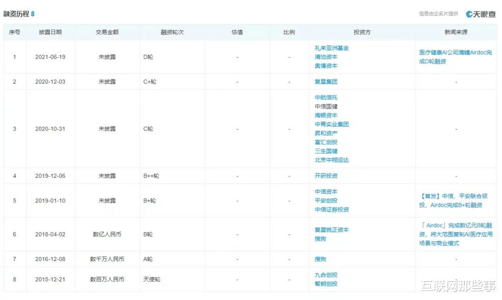Open the 清池资本 investor link
This screenshot has height=300, width=502.
(x=326, y=57)
